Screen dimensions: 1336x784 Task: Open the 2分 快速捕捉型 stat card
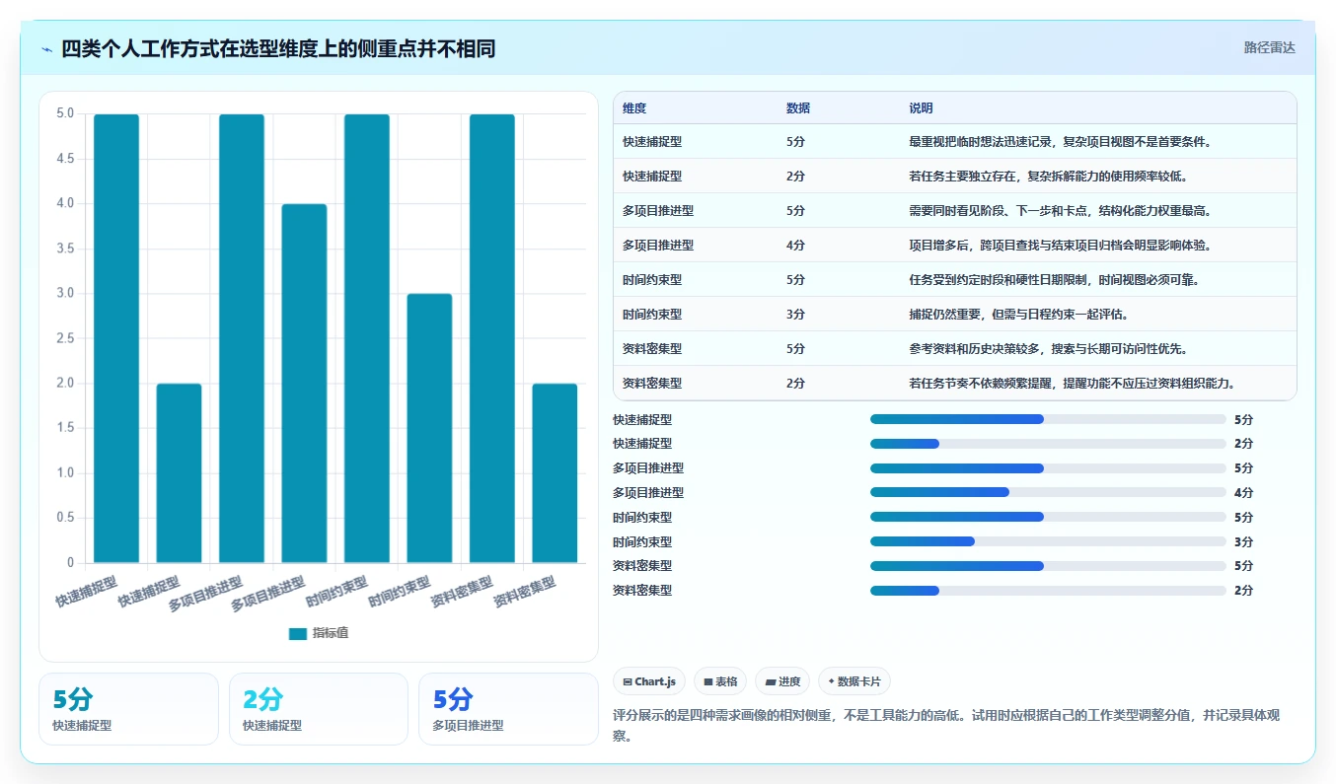pos(319,709)
